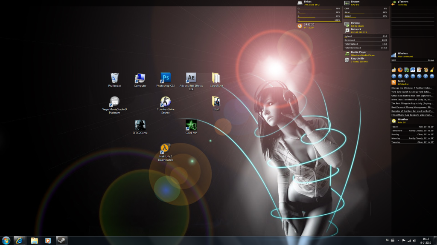
Task: Open Windows Media Player taskbar button
Action: pyautogui.click(x=48, y=241)
